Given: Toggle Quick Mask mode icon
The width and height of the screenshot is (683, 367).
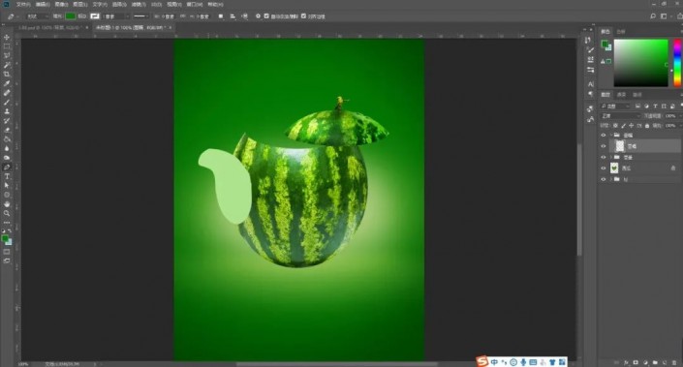Looking at the screenshot, I should tap(7, 252).
